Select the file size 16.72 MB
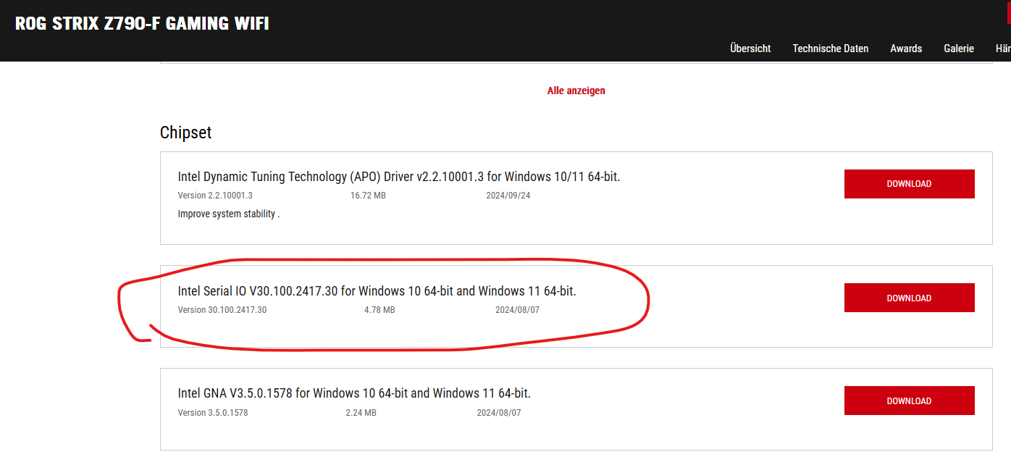Image resolution: width=1011 pixels, height=465 pixels. pyautogui.click(x=368, y=196)
